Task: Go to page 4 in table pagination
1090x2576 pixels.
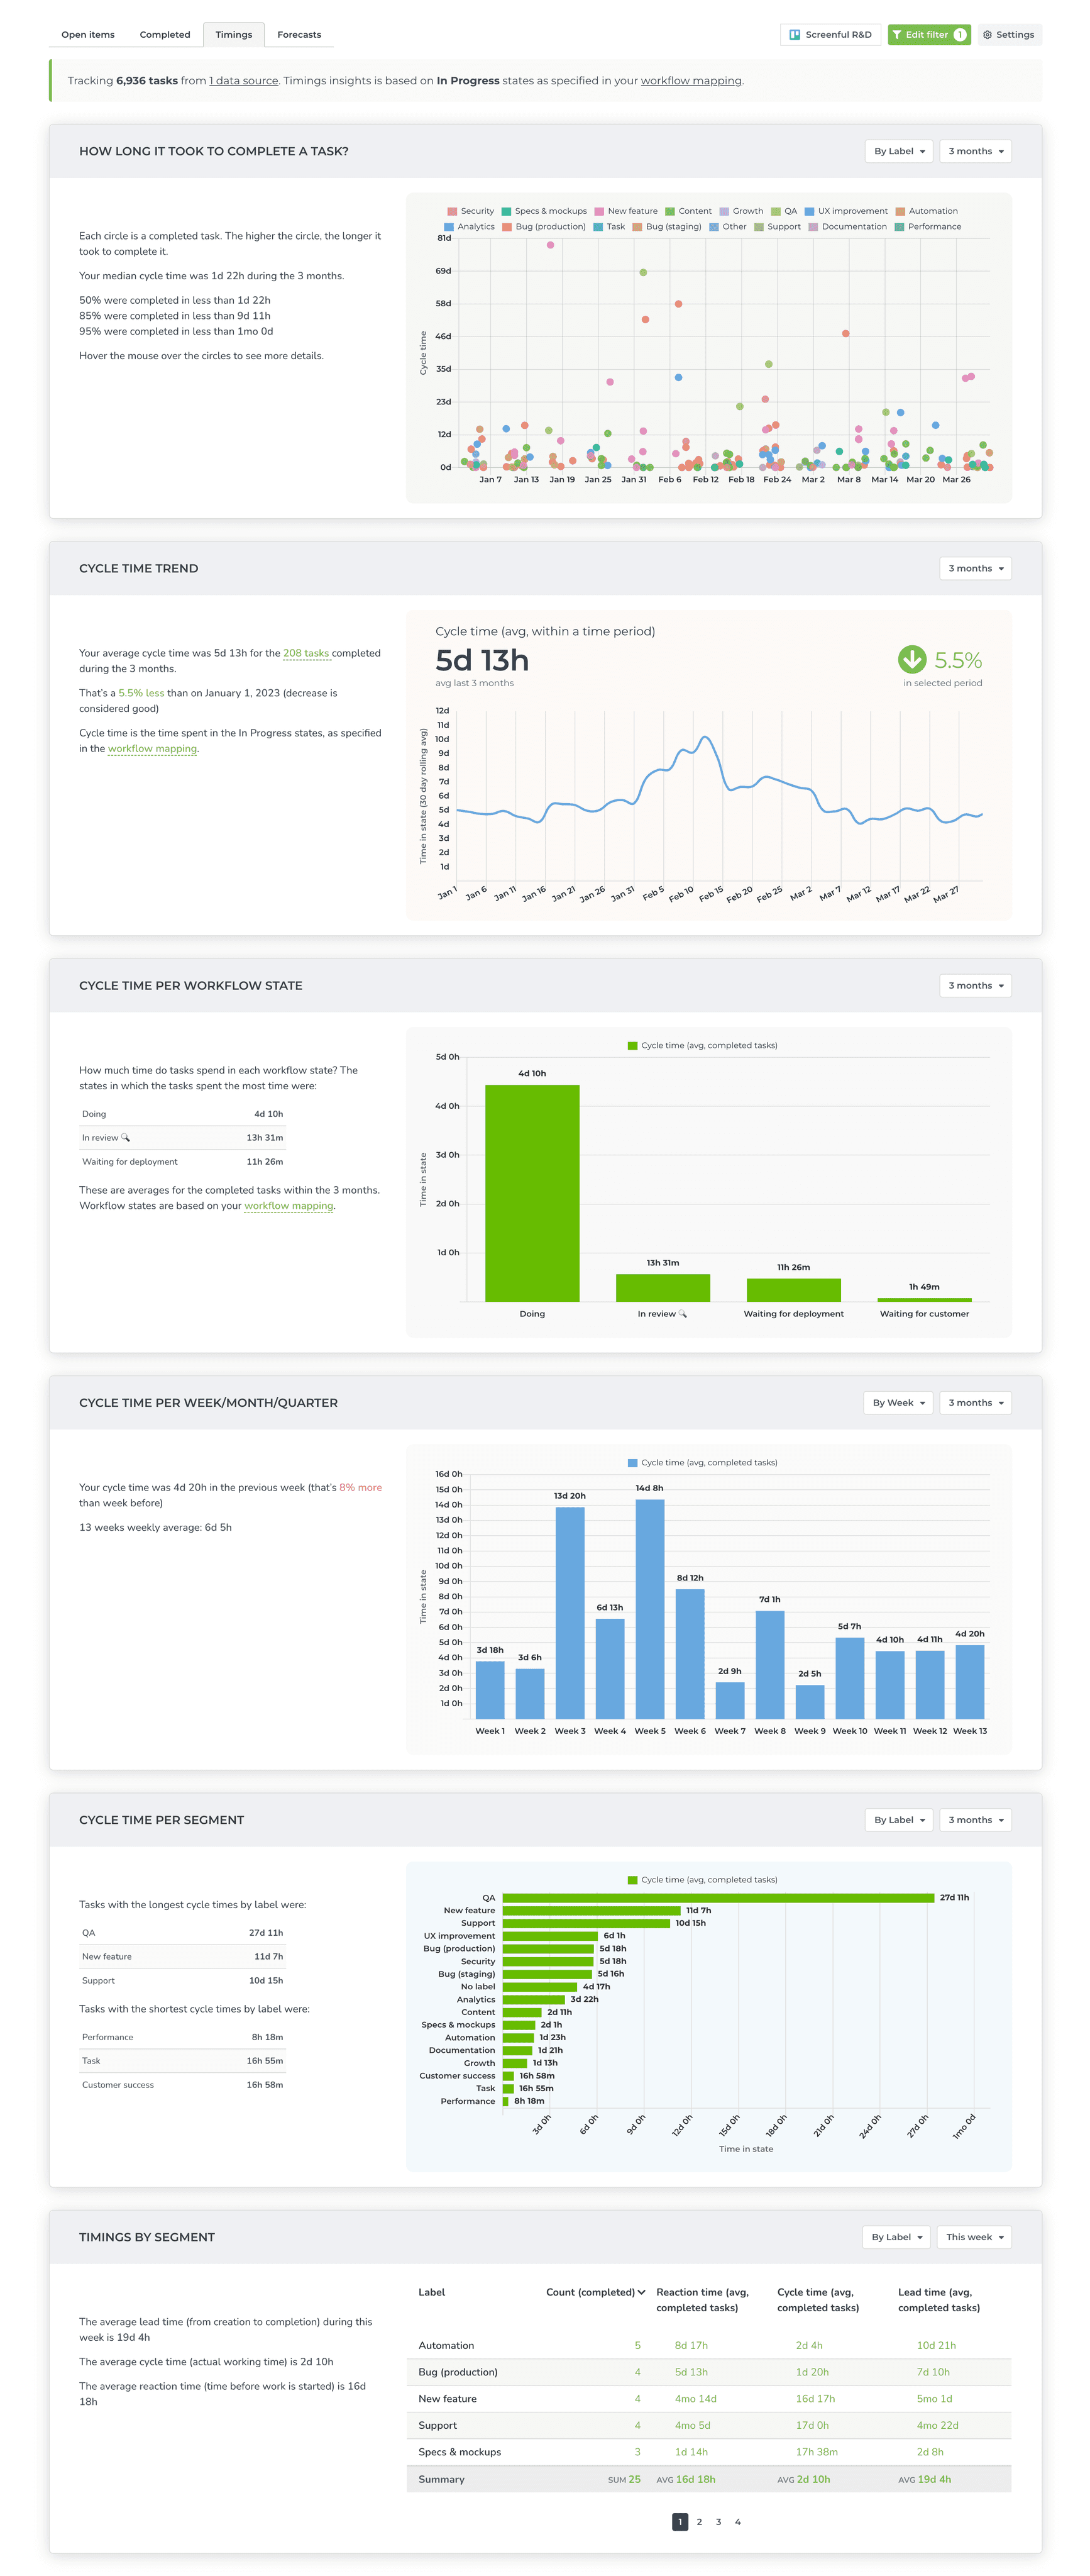Action: (739, 2522)
